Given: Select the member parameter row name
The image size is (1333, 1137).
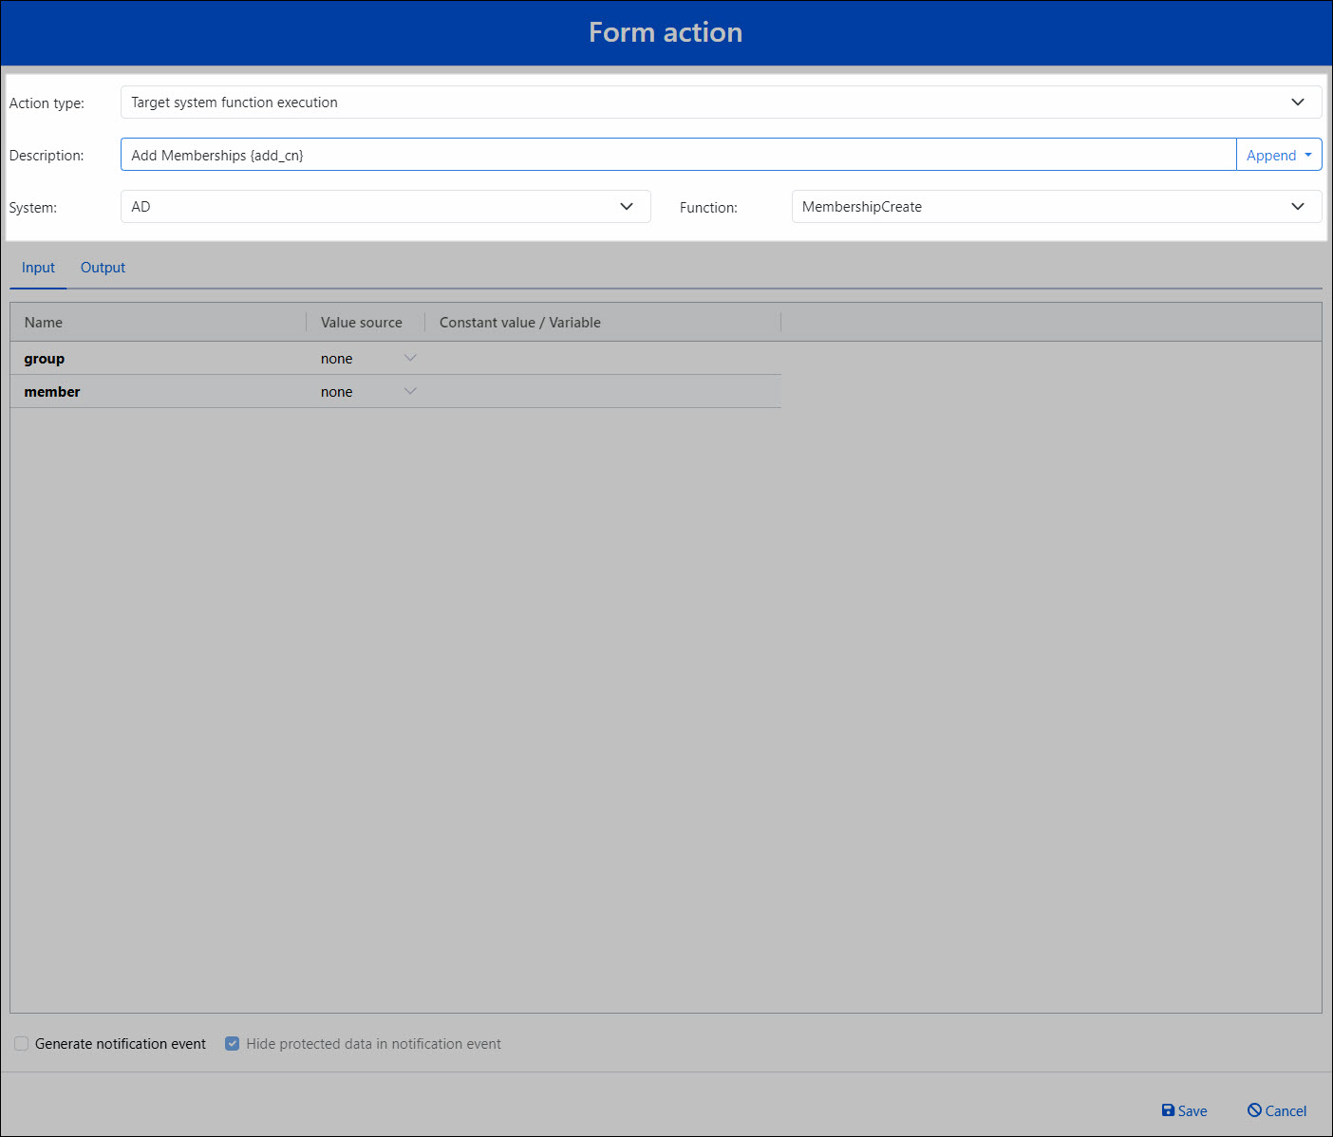Looking at the screenshot, I should (52, 392).
